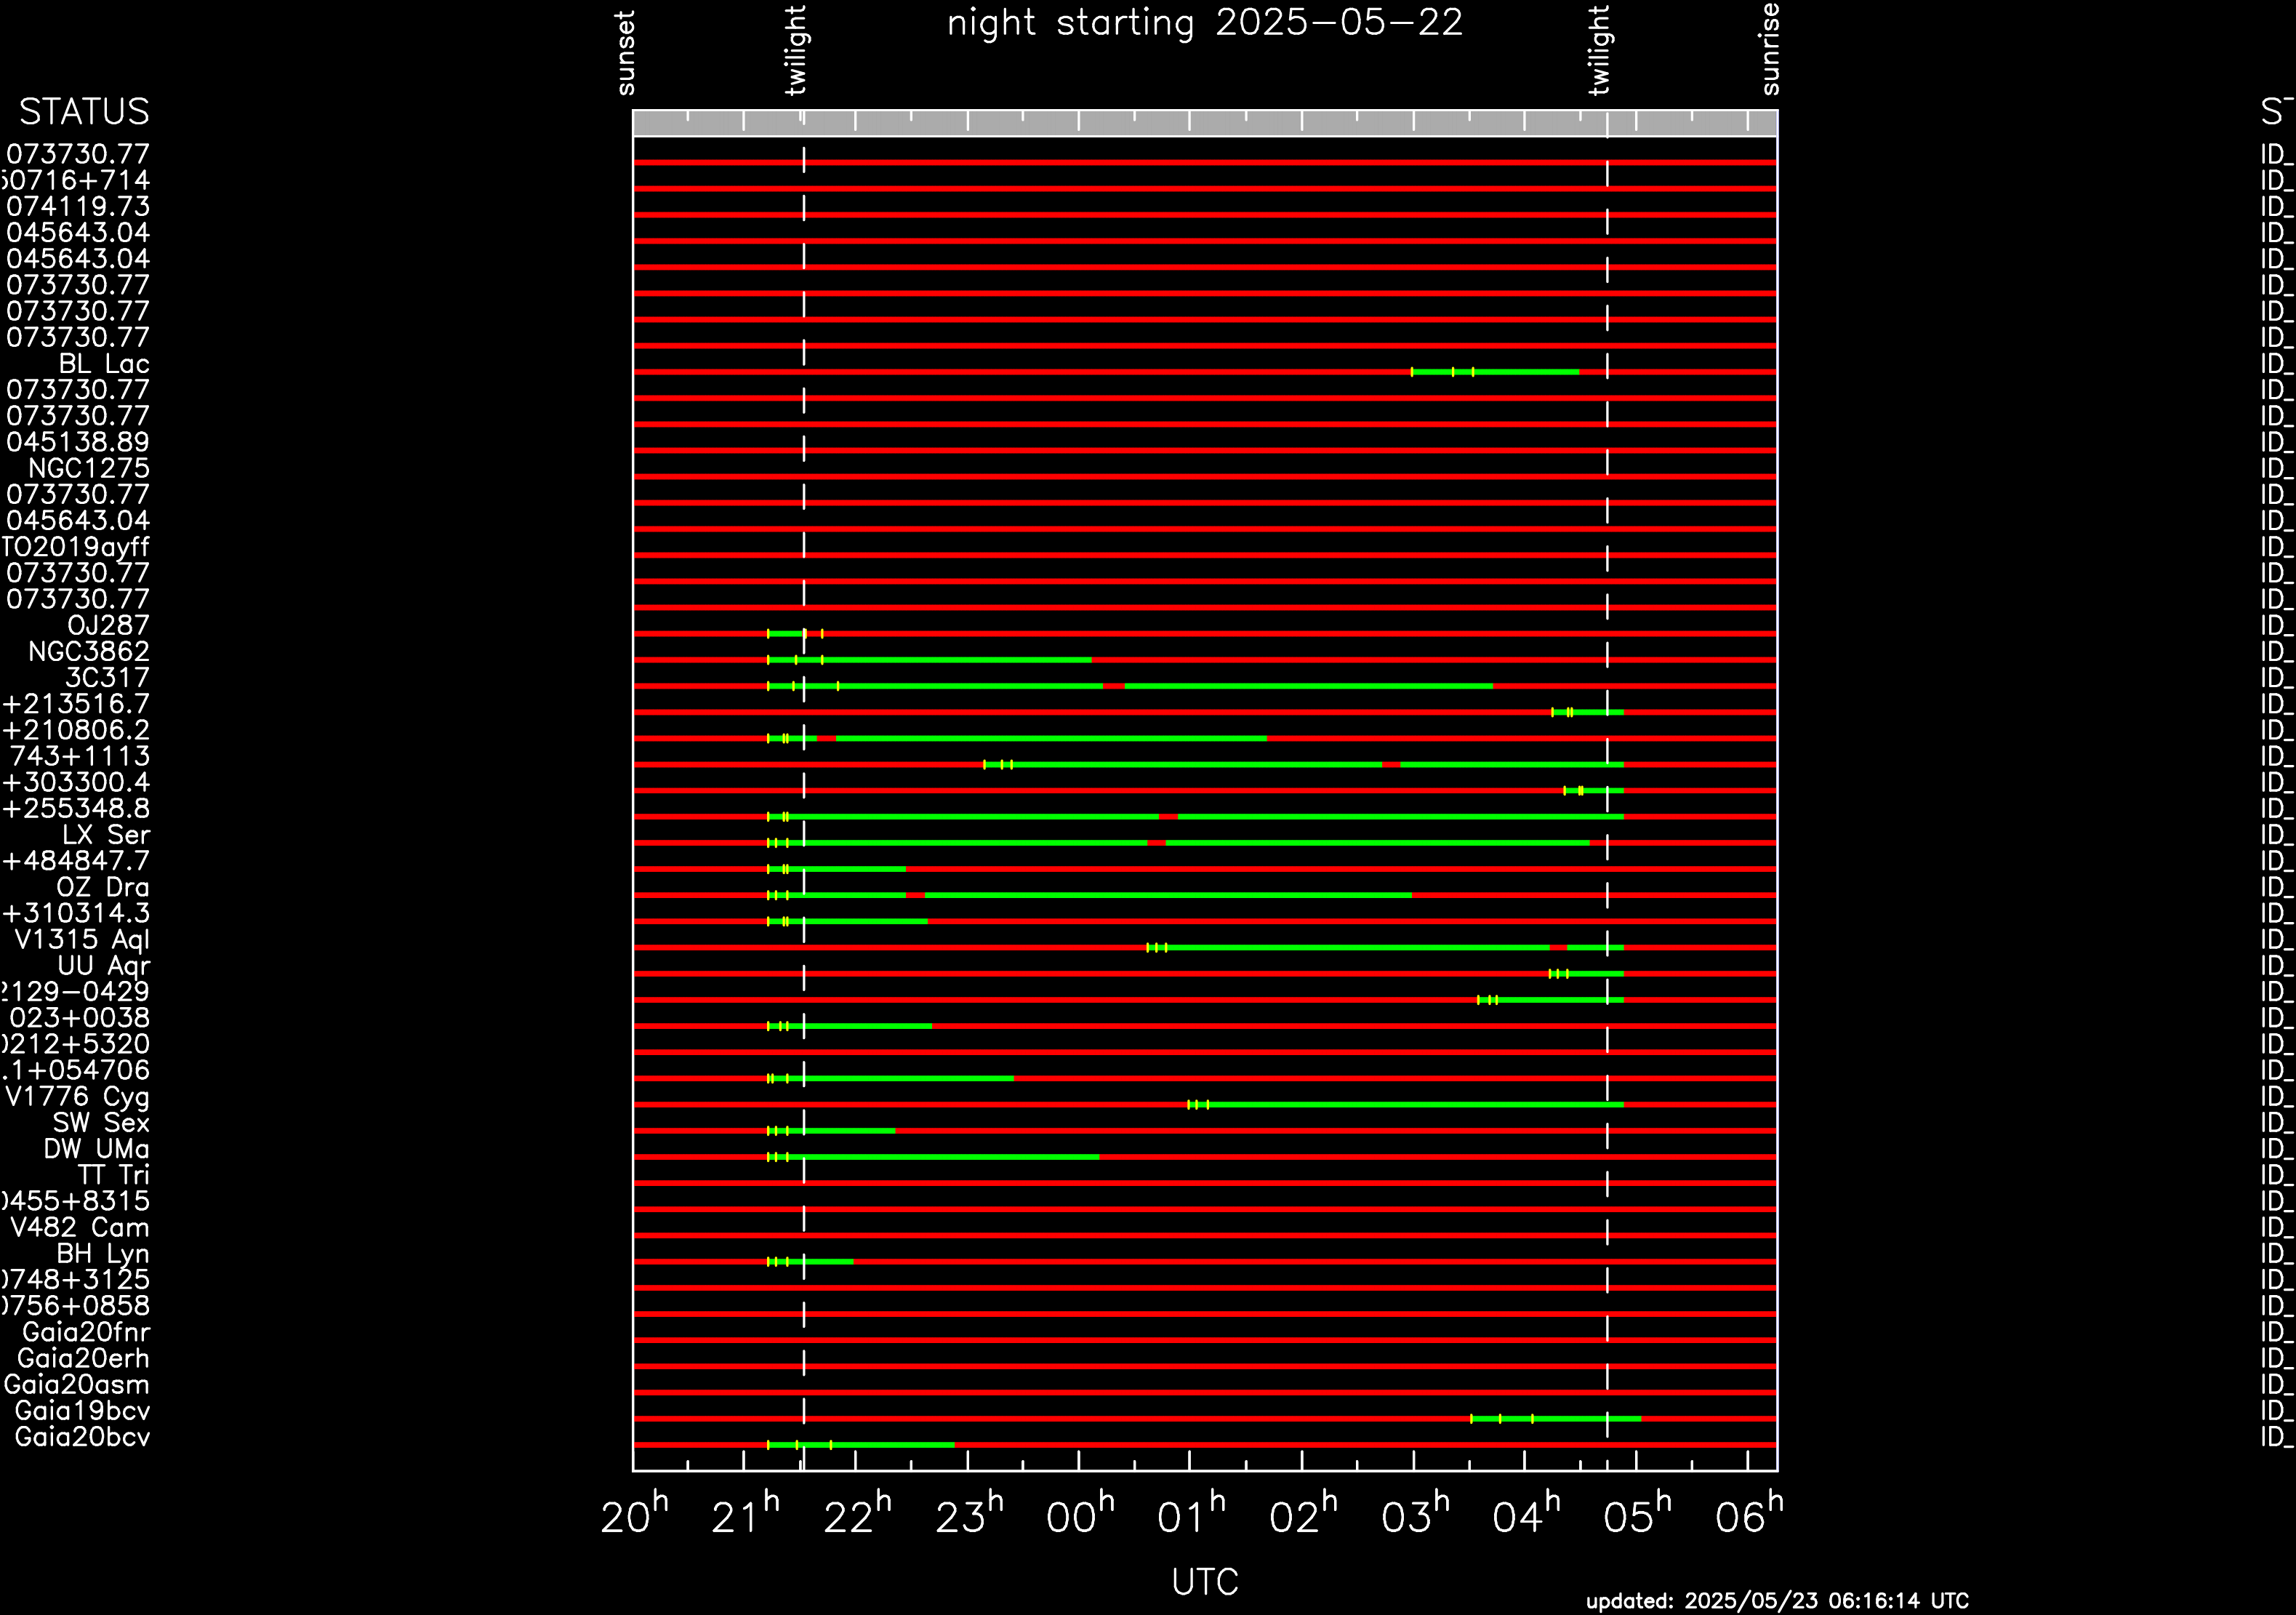Select the OJ287 row label
This screenshot has width=2296, height=1615.
pos(108,626)
